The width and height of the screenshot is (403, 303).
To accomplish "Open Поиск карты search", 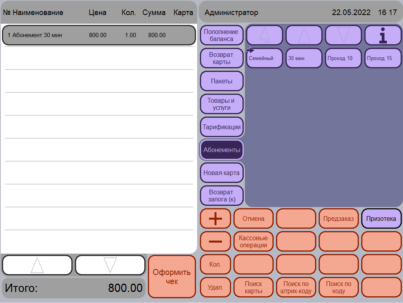I will pyautogui.click(x=254, y=287).
